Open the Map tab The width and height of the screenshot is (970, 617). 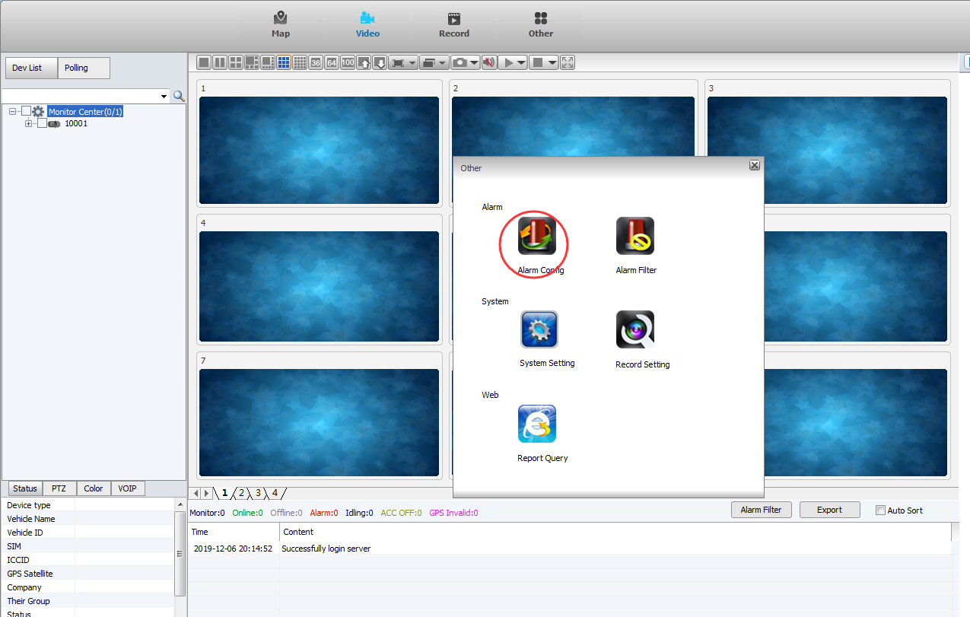pyautogui.click(x=281, y=24)
